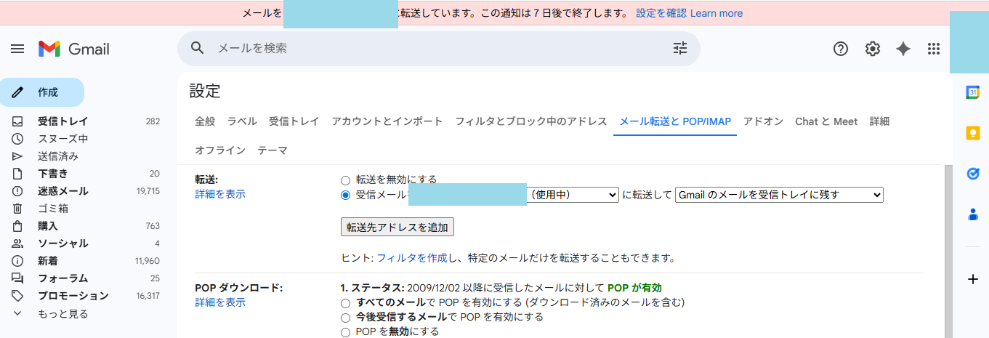Select the 転送を無効にする radio button
This screenshot has height=338, width=989.
pos(346,180)
